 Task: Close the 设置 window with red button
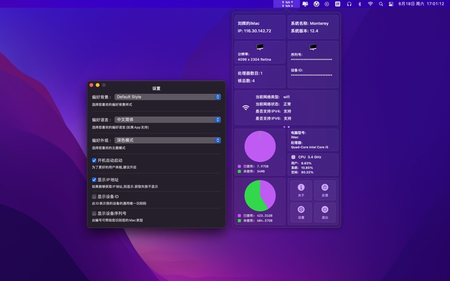click(91, 85)
